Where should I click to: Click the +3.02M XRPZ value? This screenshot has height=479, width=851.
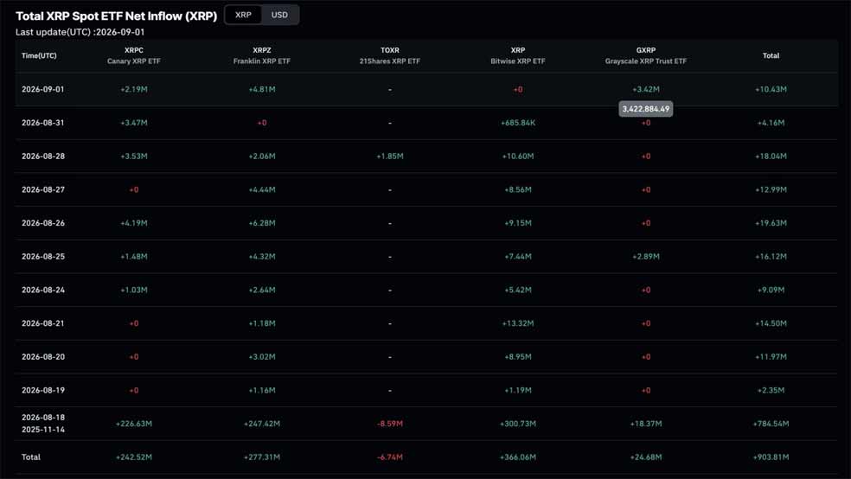coord(262,357)
